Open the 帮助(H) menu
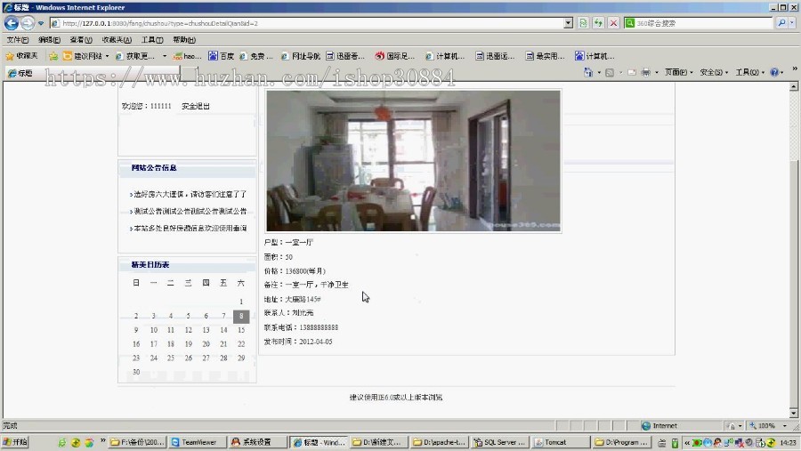This screenshot has height=451, width=801. (x=184, y=40)
